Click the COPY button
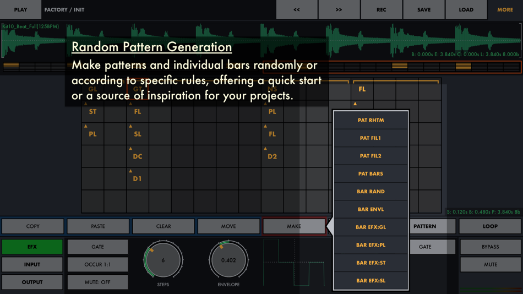Screen dimensions: 523x294 (32, 226)
